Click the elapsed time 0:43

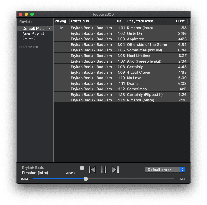click(x=25, y=179)
